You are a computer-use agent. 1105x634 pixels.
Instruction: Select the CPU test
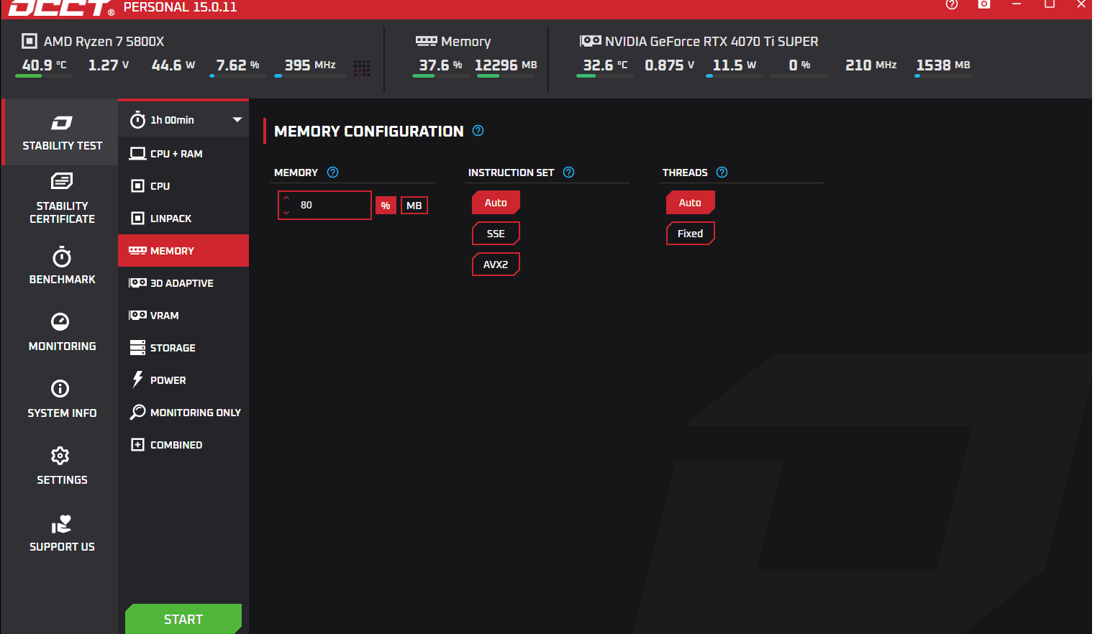183,185
